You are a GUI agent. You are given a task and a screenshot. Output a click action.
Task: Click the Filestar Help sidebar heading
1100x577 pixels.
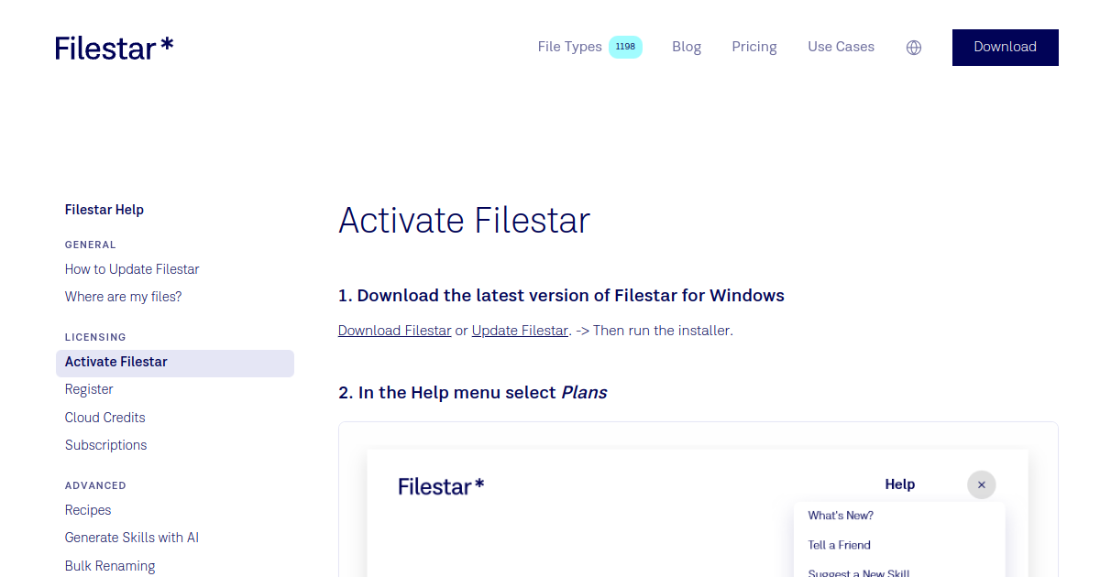point(104,210)
